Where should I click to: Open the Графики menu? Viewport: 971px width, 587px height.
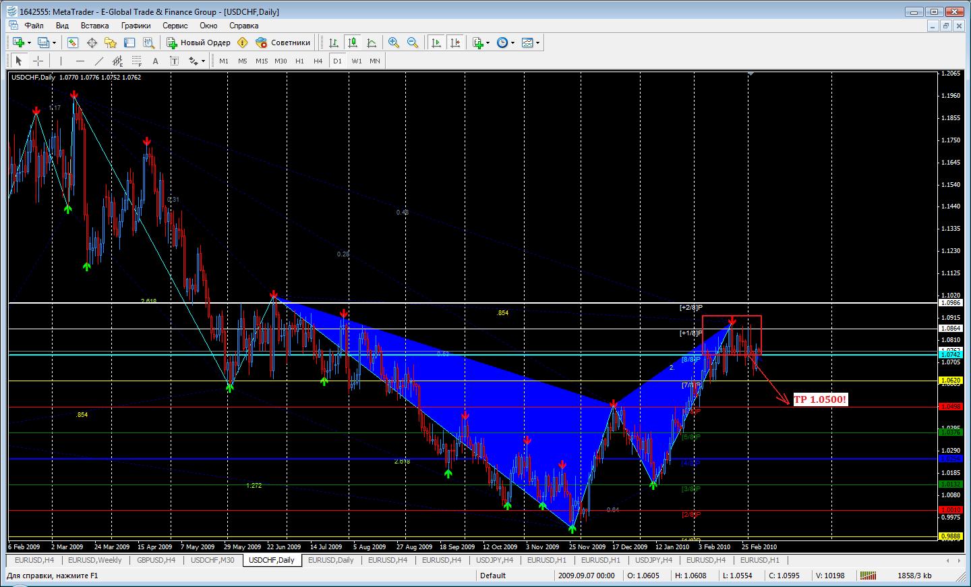point(136,26)
